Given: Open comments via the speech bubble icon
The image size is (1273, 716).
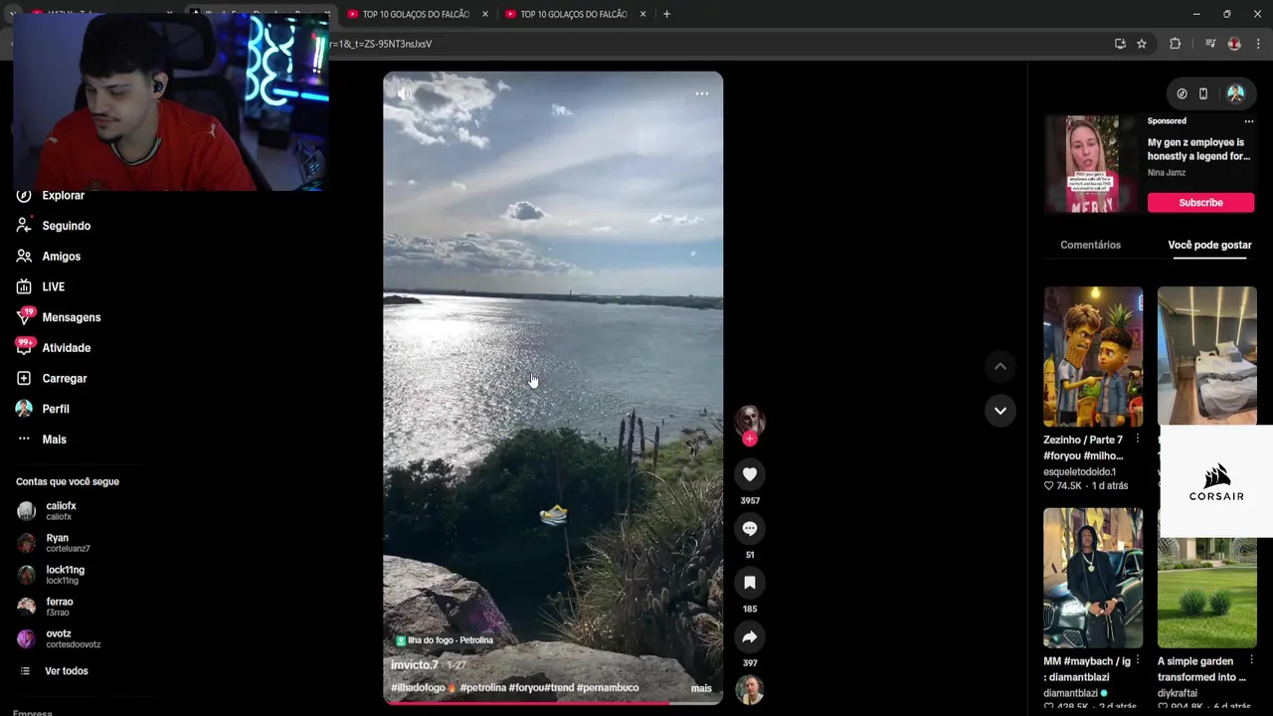Looking at the screenshot, I should (750, 528).
